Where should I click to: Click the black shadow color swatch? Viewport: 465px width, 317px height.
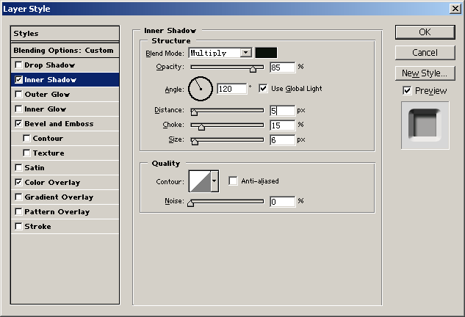point(266,53)
